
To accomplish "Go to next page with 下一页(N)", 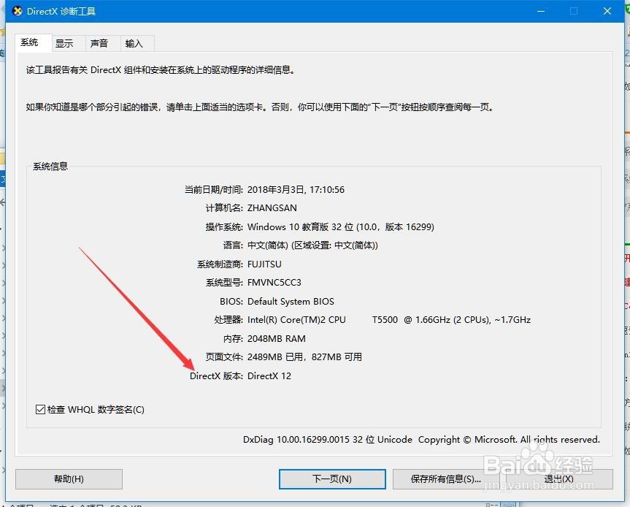I will pos(332,479).
